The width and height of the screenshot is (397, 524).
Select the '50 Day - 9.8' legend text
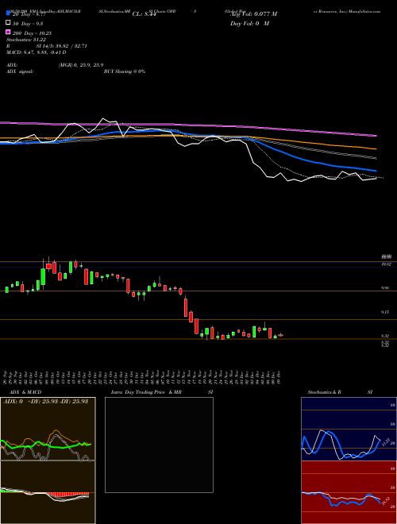(x=28, y=24)
